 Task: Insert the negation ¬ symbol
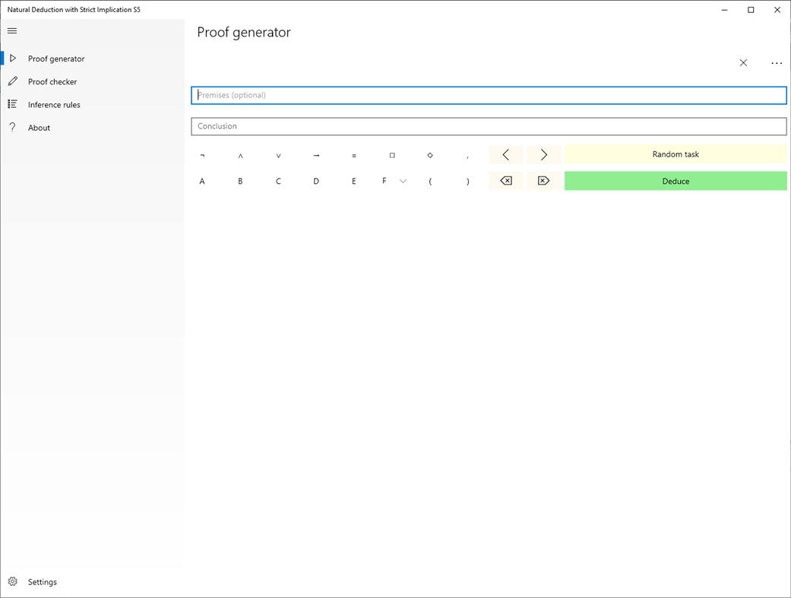tap(202, 155)
